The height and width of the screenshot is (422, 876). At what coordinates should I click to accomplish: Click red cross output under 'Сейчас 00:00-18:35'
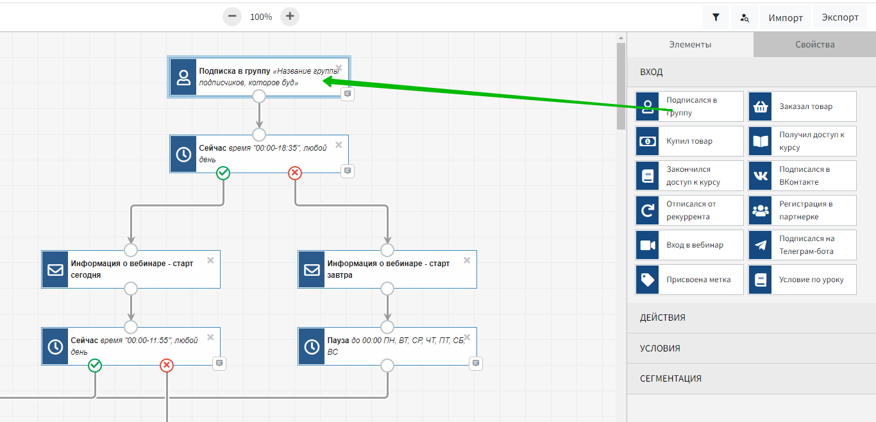pyautogui.click(x=295, y=173)
